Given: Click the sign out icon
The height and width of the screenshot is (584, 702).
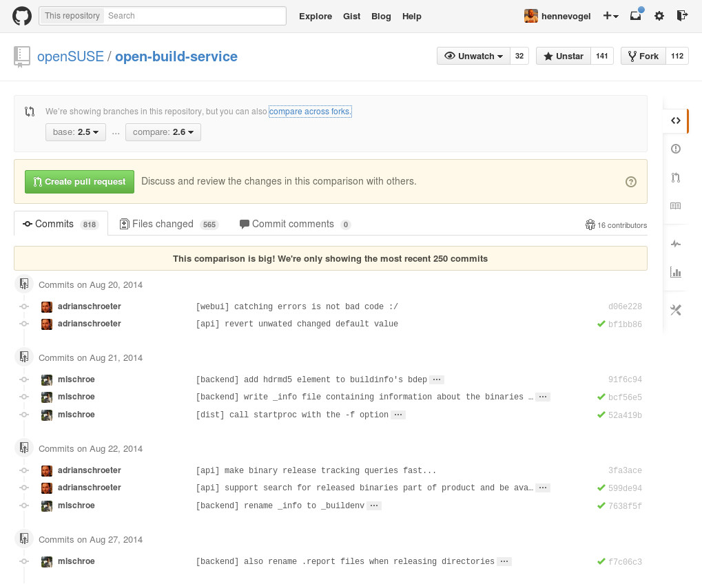Looking at the screenshot, I should pyautogui.click(x=682, y=16).
